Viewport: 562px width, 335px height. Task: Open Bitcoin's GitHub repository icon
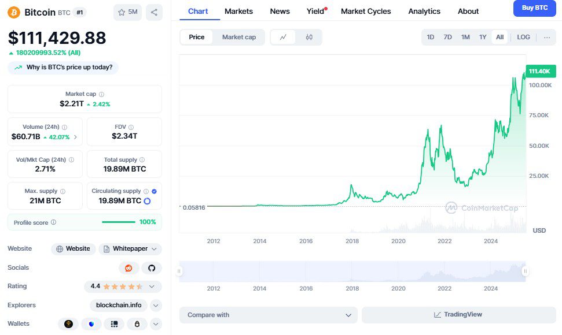(152, 268)
